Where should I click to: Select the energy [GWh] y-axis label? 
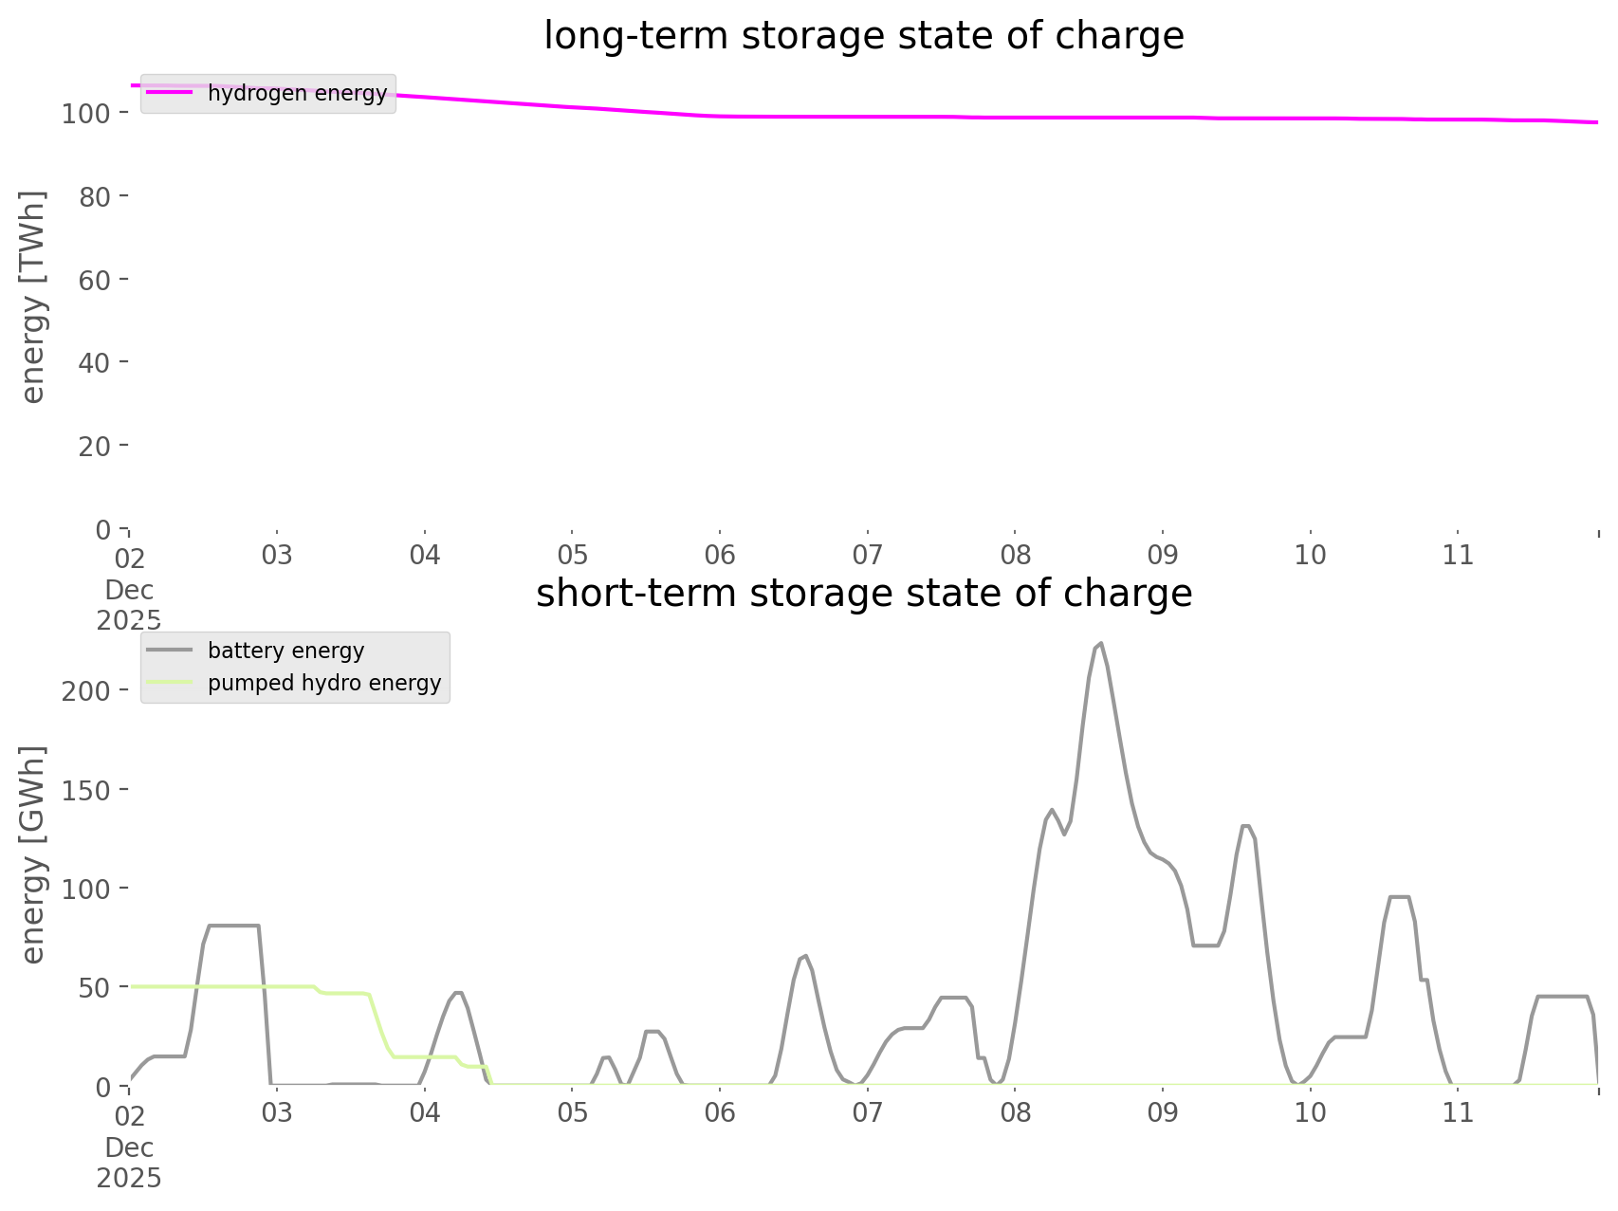click(33, 854)
